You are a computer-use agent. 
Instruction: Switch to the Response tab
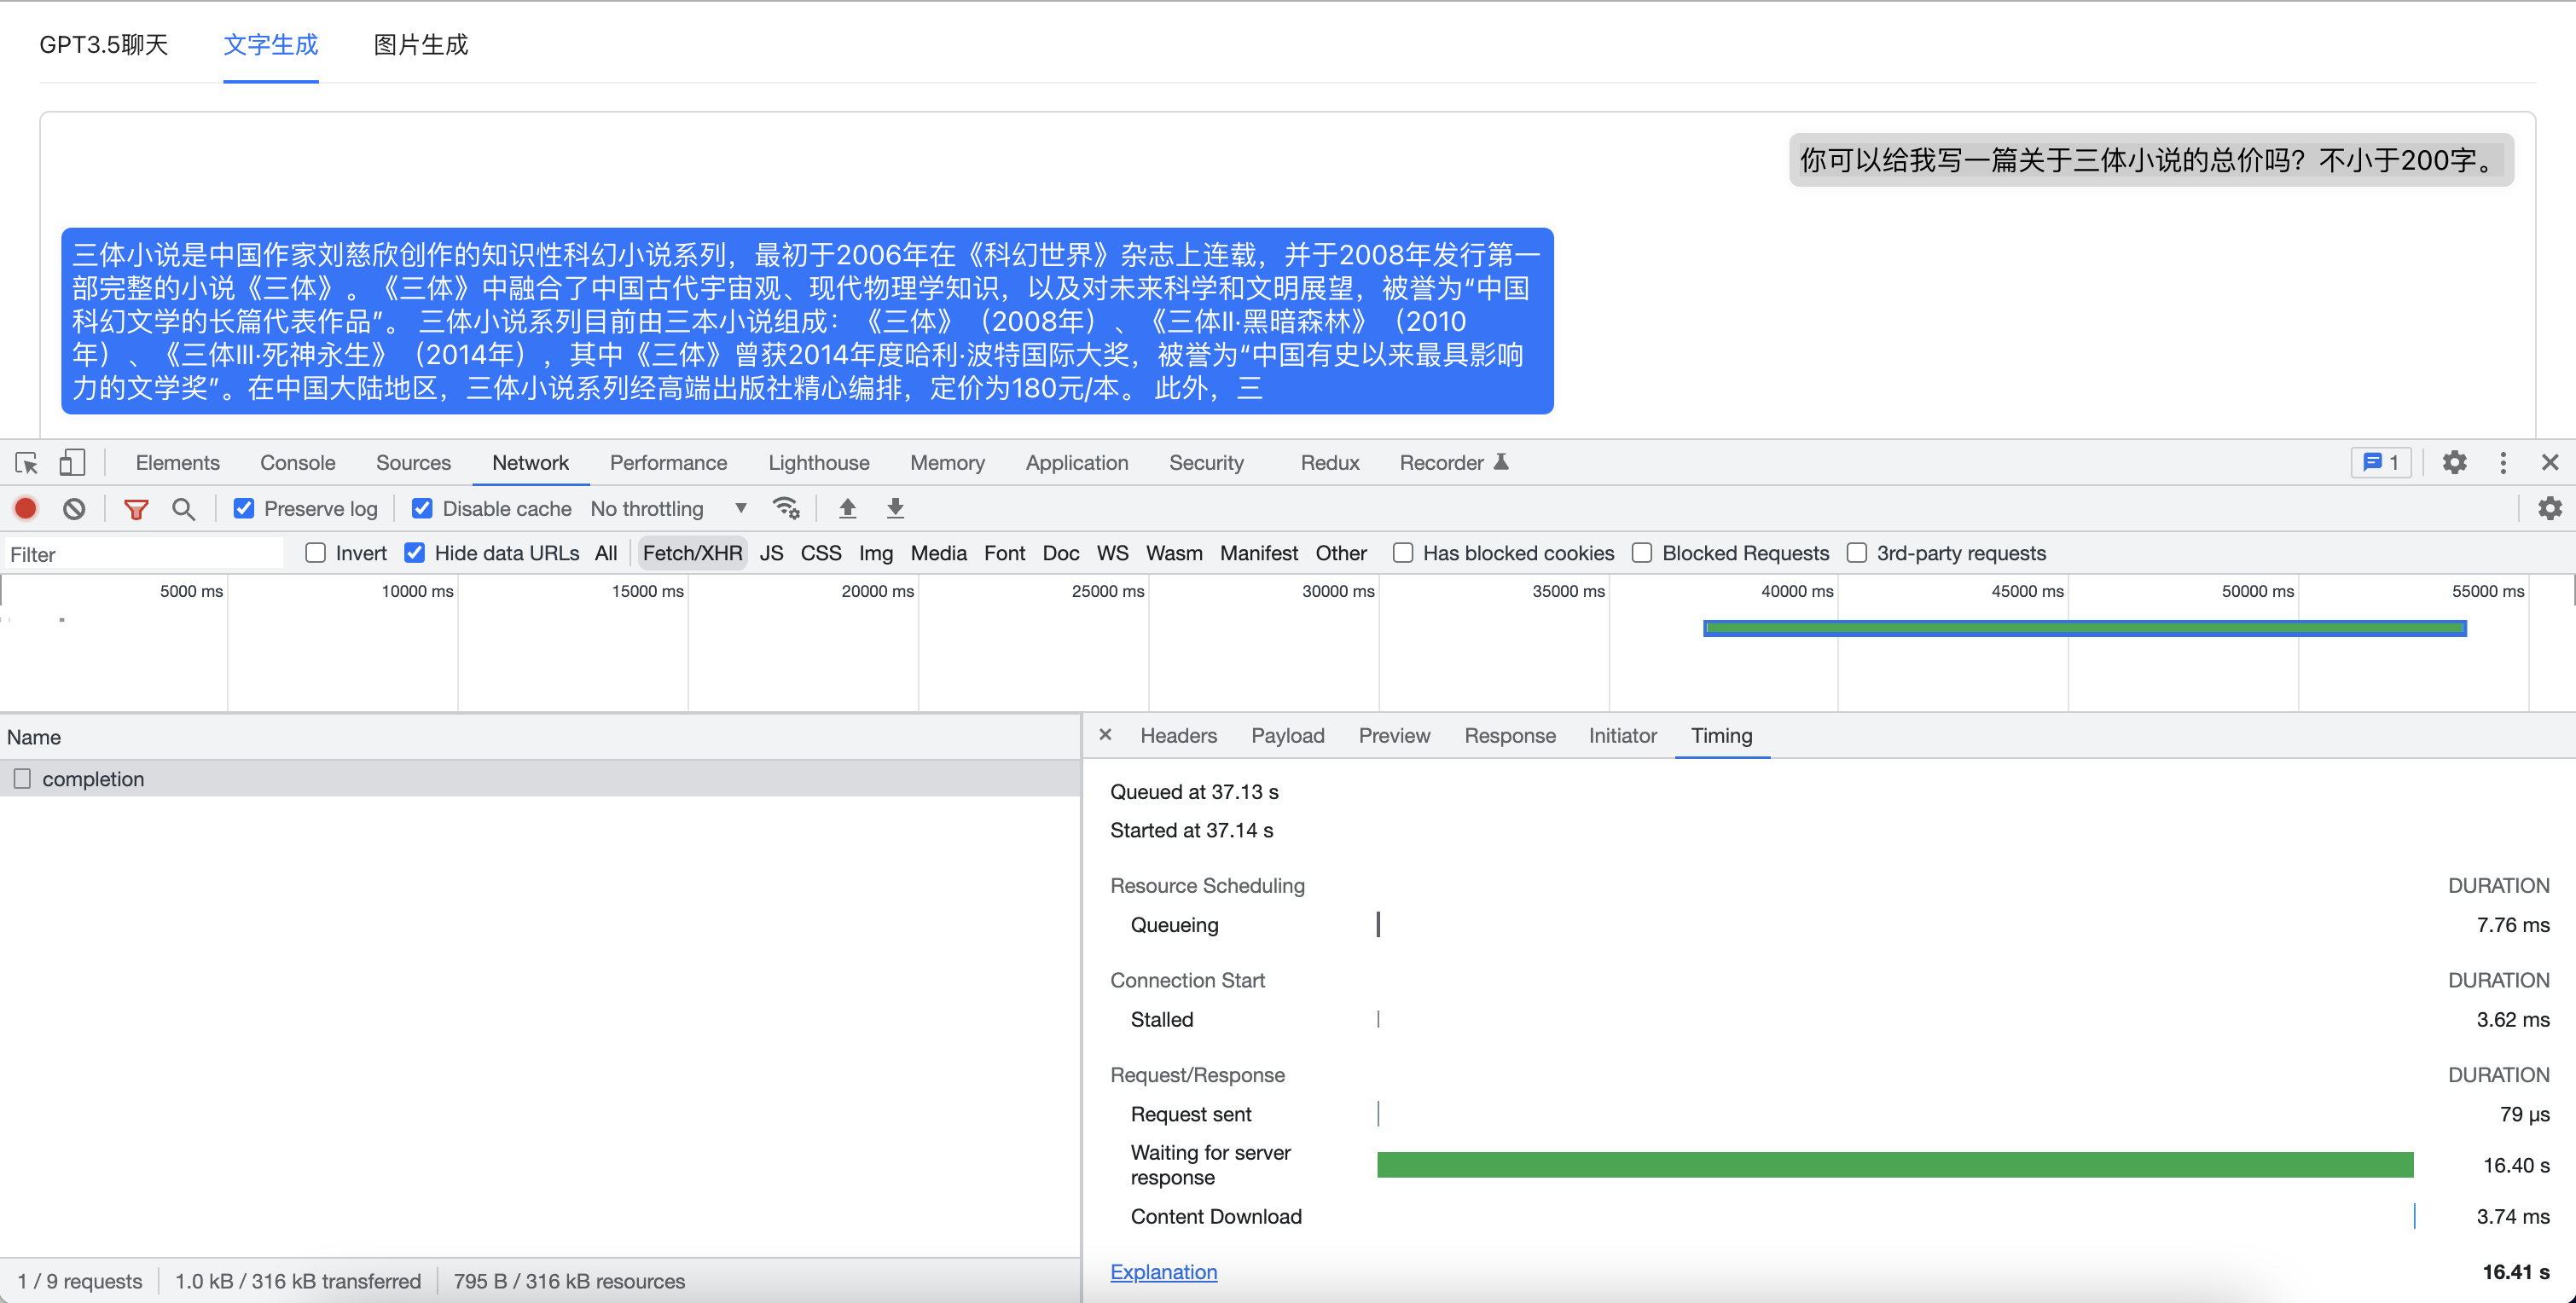pyautogui.click(x=1509, y=736)
